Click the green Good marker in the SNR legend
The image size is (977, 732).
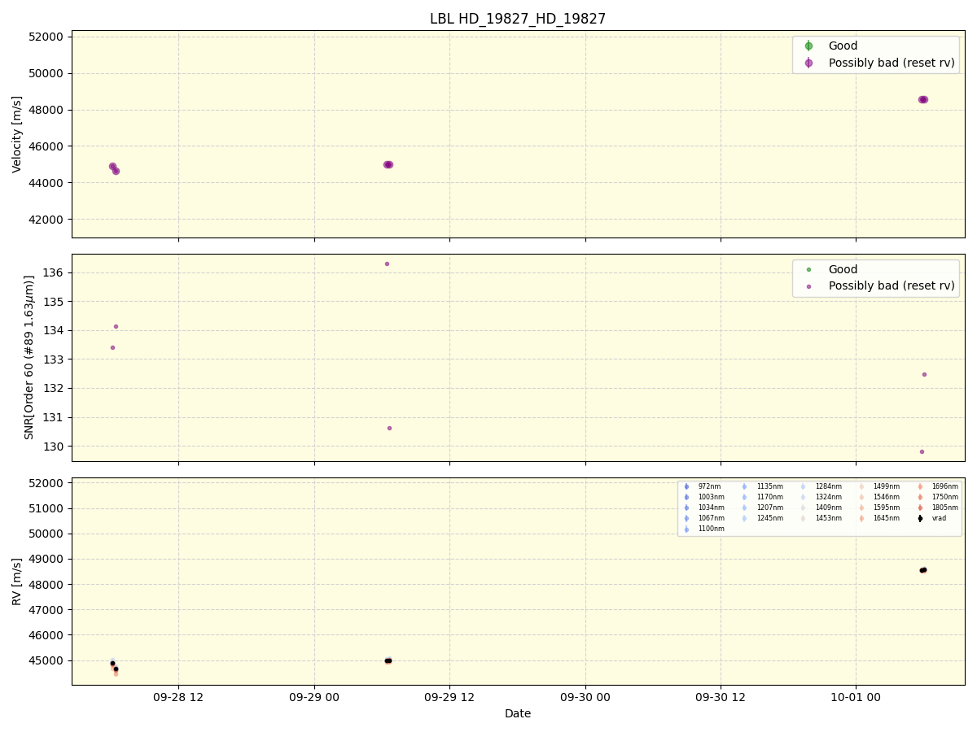coord(808,269)
